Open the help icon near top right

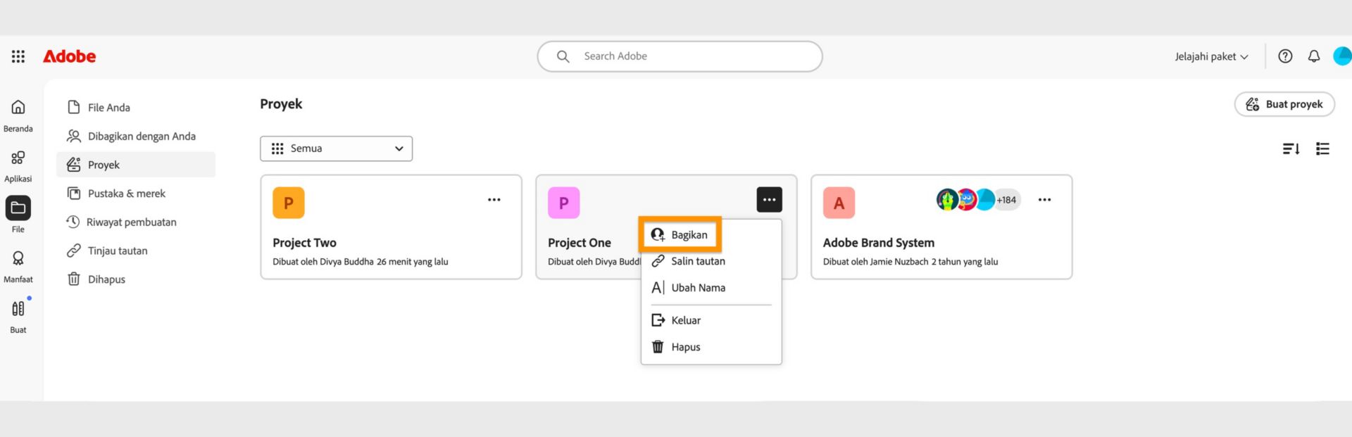tap(1284, 56)
